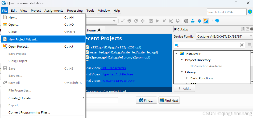Open the Processing menu
The width and height of the screenshot is (253, 118).
(75, 11)
